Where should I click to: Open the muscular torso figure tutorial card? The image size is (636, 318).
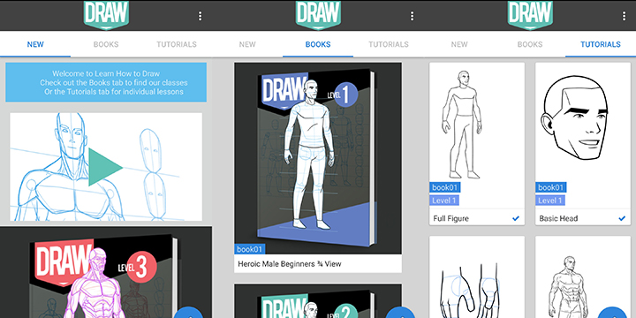tap(583, 277)
